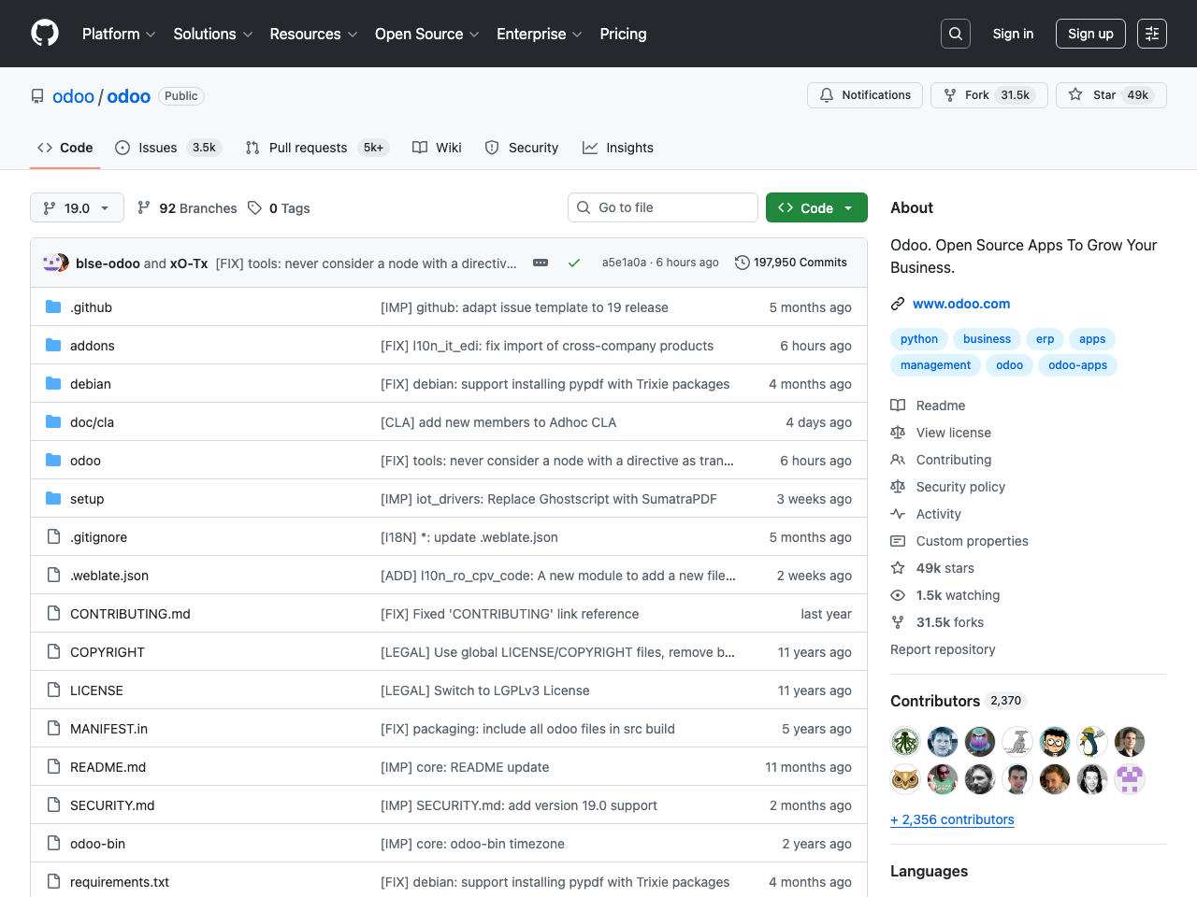Screen dimensions: 1197x897
Task: Click the GitHub logo home icon
Action: pos(44,34)
